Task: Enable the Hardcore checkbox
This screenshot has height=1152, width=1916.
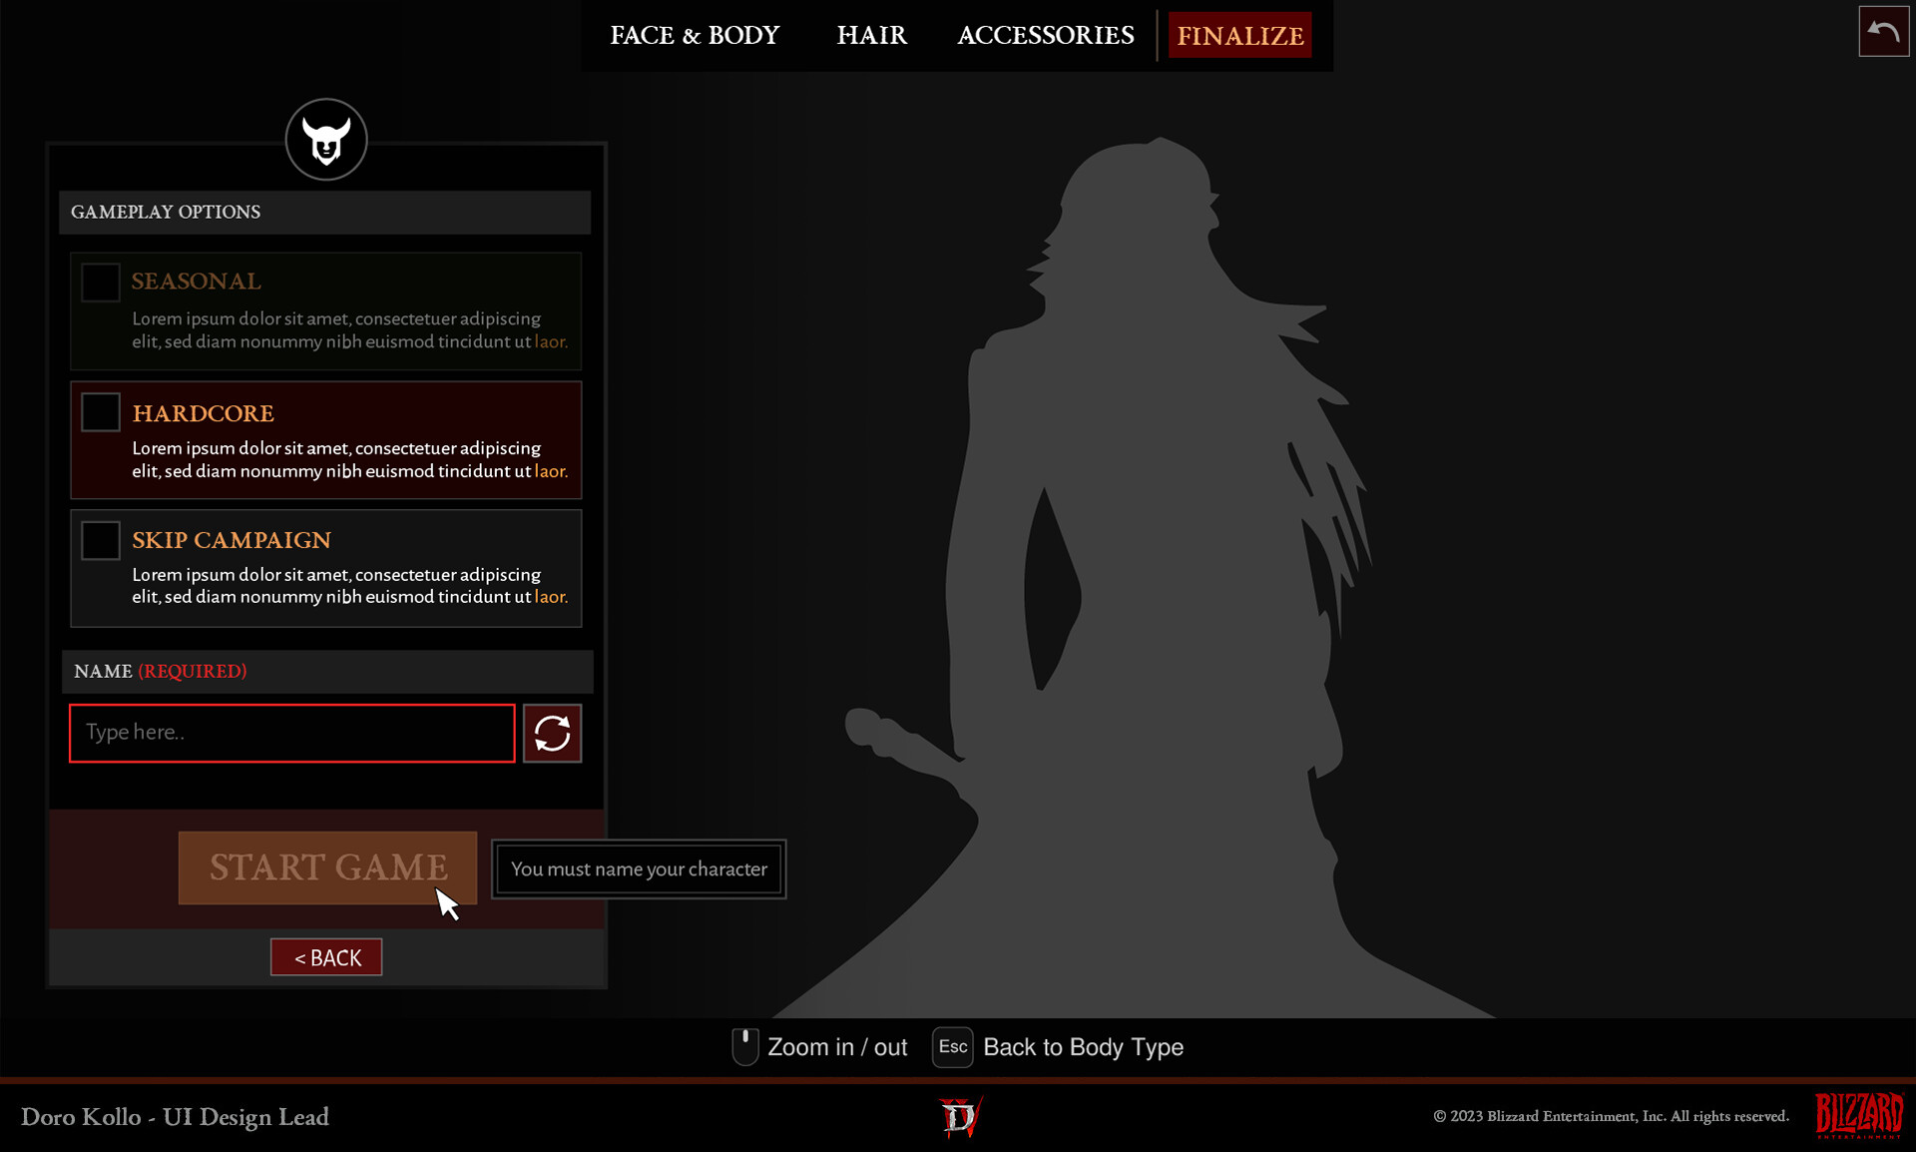Action: pyautogui.click(x=100, y=410)
